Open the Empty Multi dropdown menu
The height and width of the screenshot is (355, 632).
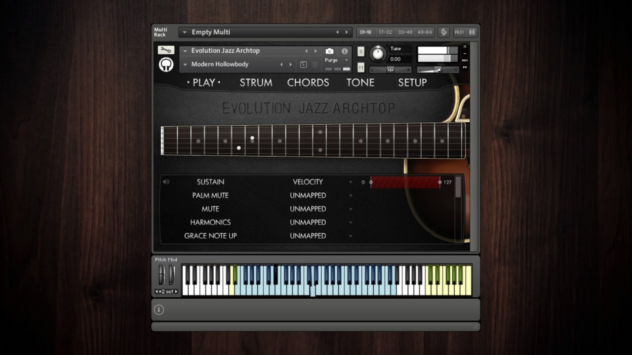[185, 32]
